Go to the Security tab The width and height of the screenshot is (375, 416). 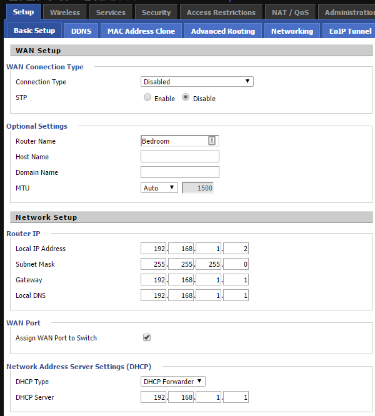(156, 12)
